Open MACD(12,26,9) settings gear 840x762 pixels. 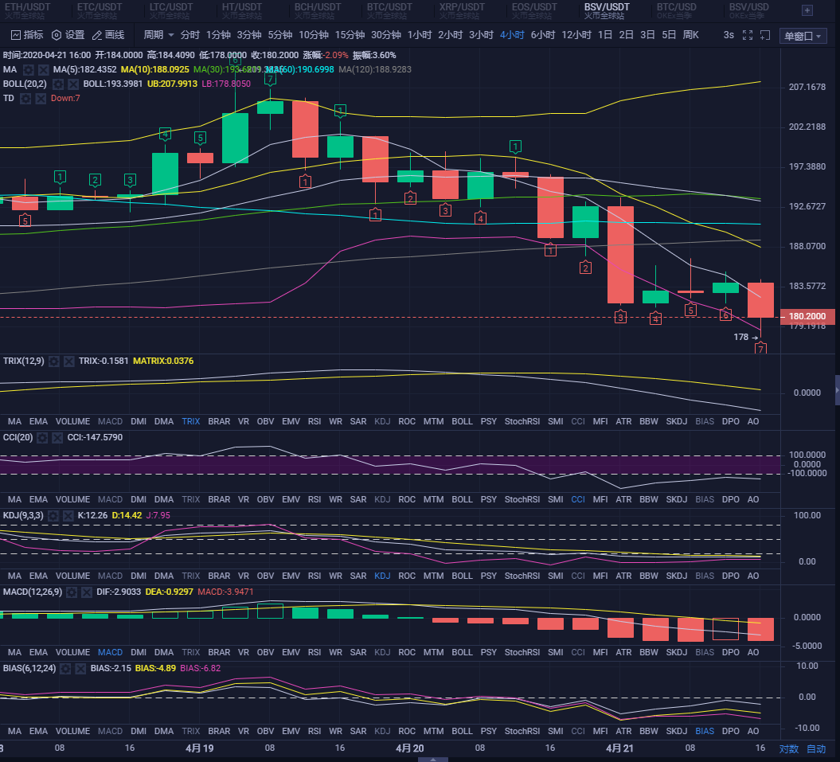71,592
